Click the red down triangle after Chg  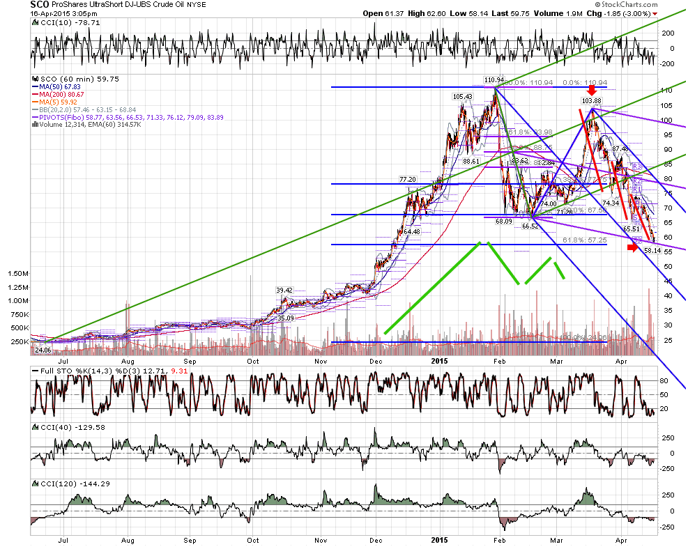(x=655, y=14)
